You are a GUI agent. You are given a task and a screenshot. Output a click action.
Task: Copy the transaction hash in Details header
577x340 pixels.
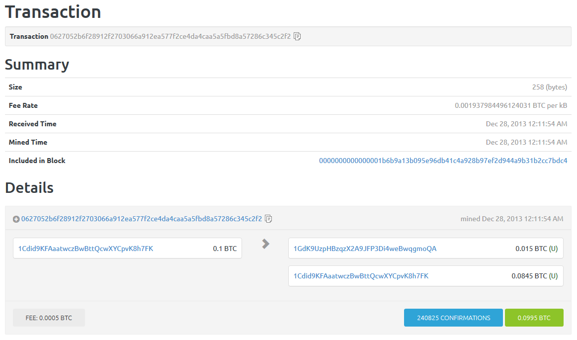pyautogui.click(x=268, y=219)
